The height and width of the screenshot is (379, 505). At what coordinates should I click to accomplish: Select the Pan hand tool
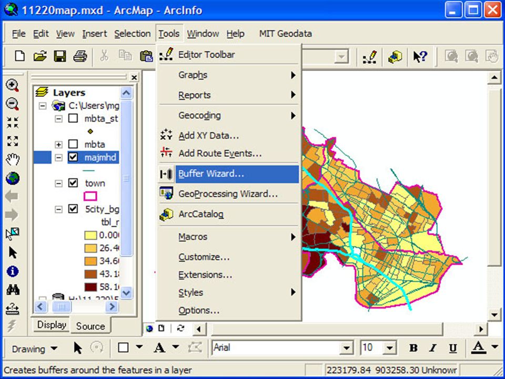click(x=13, y=159)
